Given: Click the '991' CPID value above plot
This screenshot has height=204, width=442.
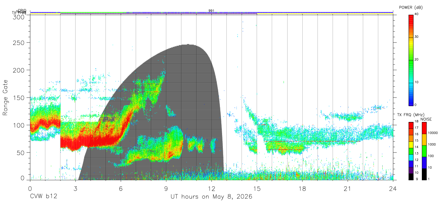Looking at the screenshot, I should coord(211,11).
